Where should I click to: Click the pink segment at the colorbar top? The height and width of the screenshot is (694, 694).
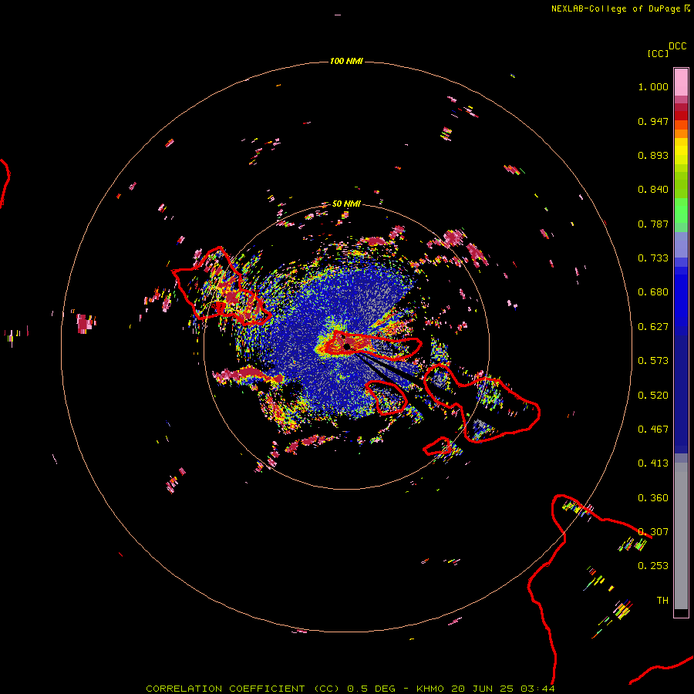(x=681, y=83)
